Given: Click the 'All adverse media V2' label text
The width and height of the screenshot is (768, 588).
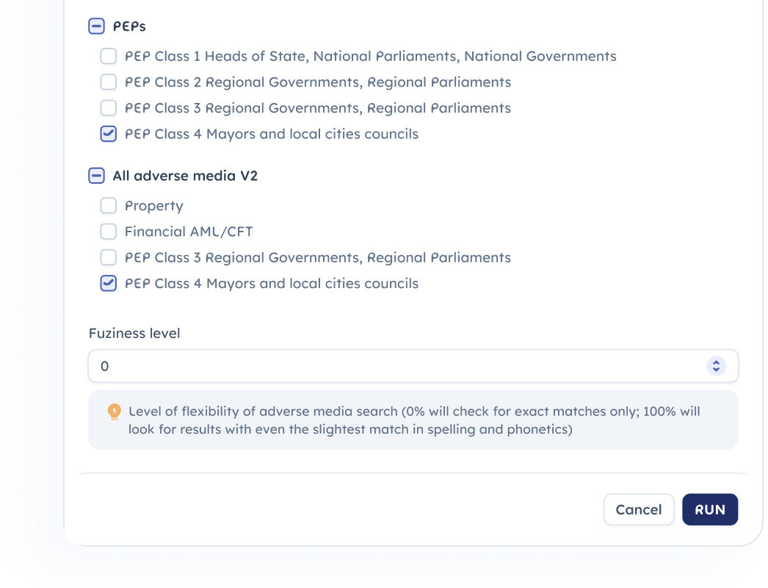Looking at the screenshot, I should point(185,176).
